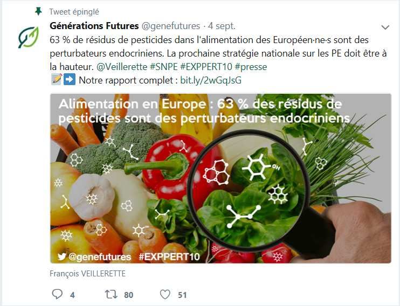This screenshot has height=306, width=400.
Task: Click tagged François VEILLERETTE label
Action: click(x=87, y=274)
